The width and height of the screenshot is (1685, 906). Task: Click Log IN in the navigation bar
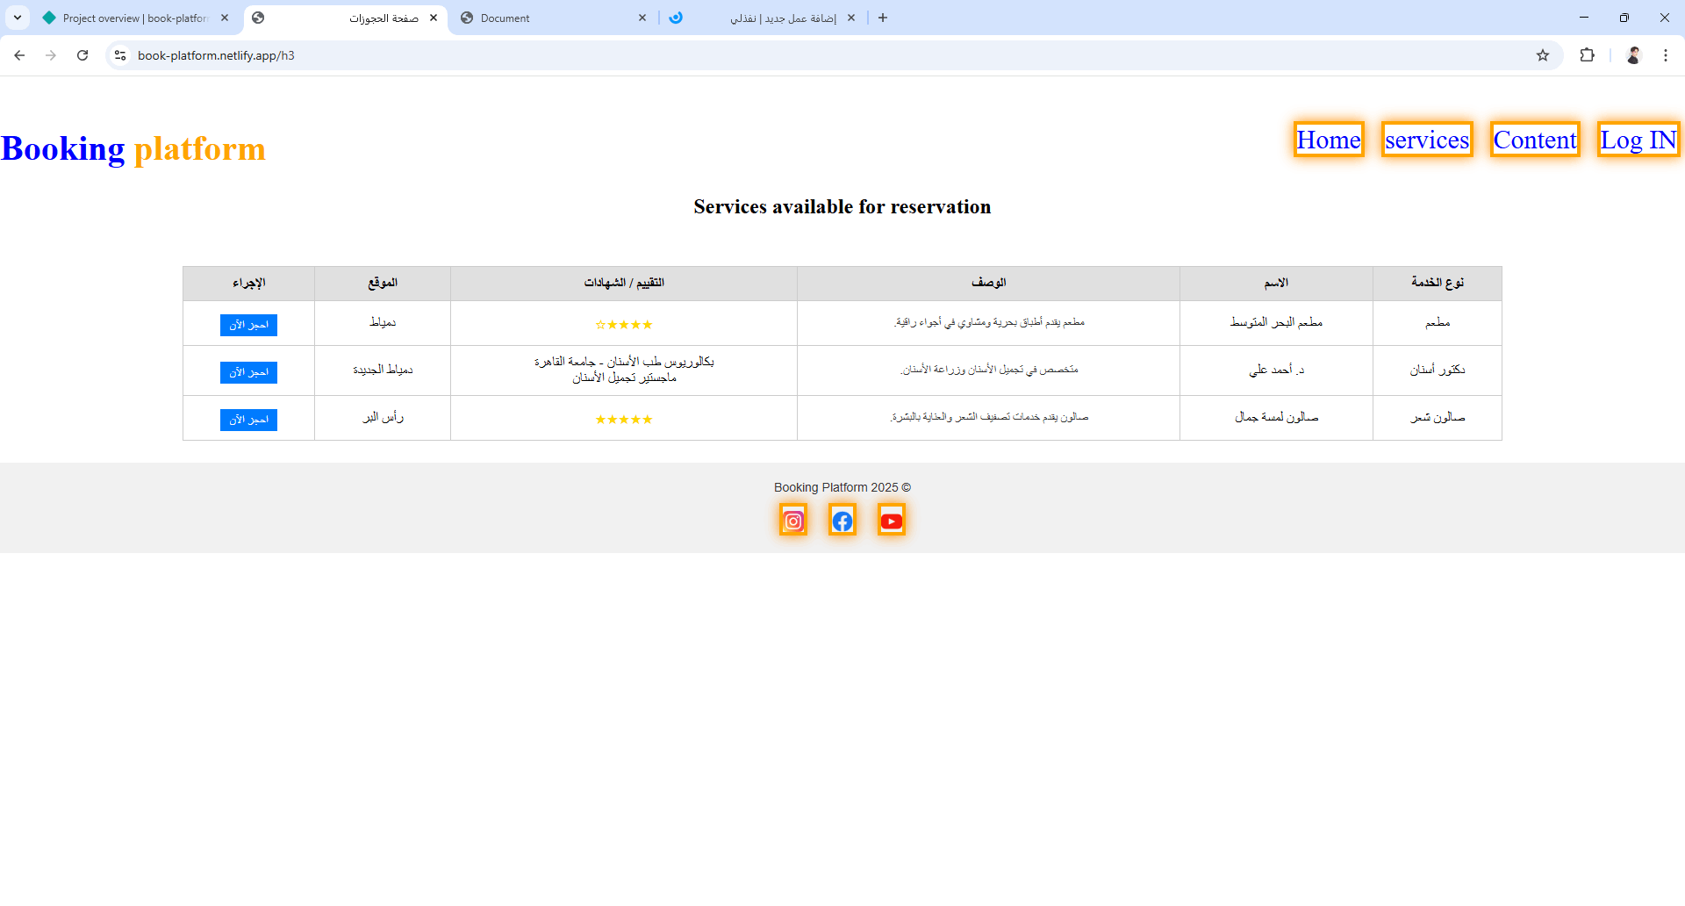click(1638, 139)
